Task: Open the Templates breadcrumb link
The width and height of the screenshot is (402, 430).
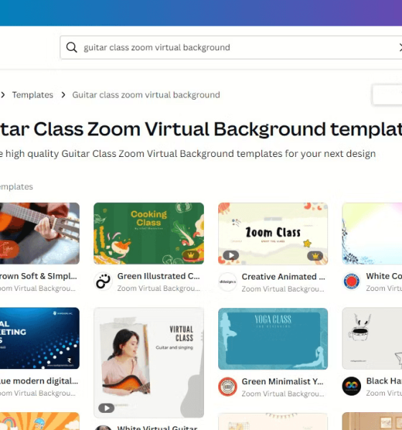Action: 33,95
